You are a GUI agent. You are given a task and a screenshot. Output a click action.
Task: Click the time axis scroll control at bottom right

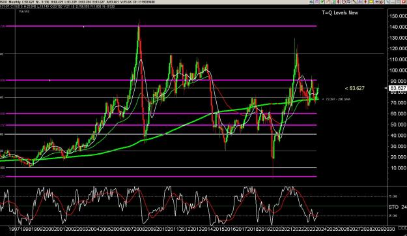click(x=402, y=228)
